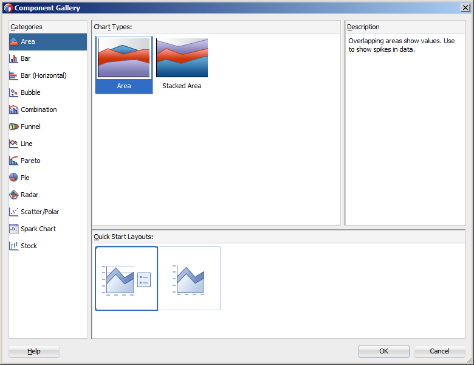Click the OK button
This screenshot has width=474, height=365.
(384, 351)
